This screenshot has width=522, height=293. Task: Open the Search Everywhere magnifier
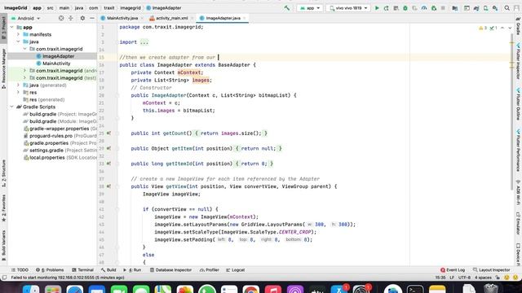[507, 8]
